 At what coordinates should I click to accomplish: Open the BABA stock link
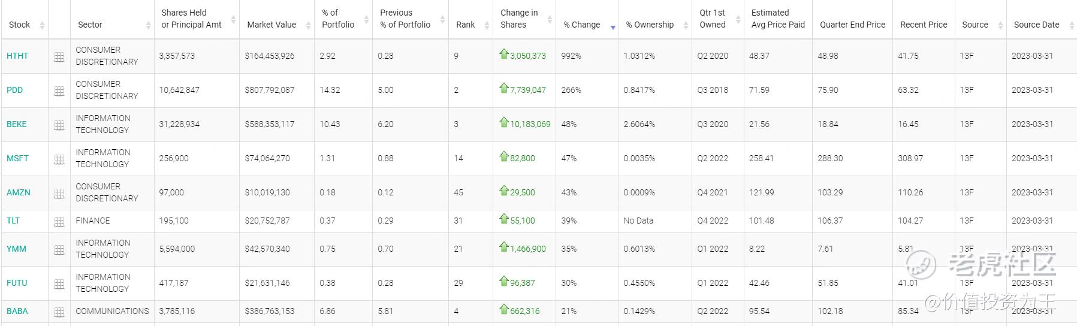click(17, 312)
